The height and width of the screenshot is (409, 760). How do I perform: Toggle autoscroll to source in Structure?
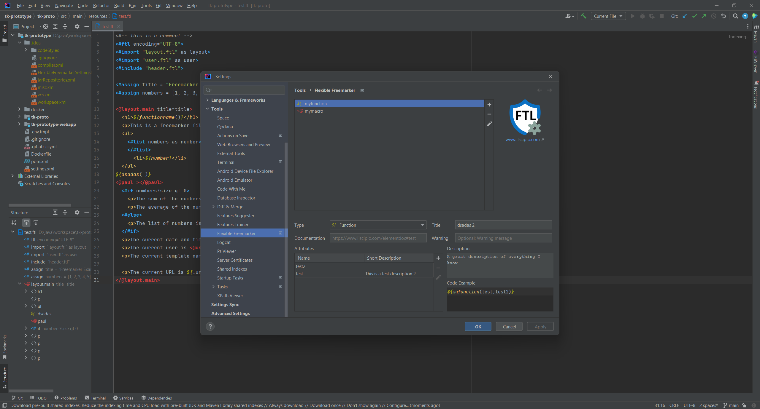click(x=26, y=223)
